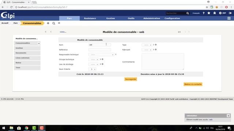Click the info icon next to Type
The width and height of the screenshot is (234, 131).
[154, 45]
